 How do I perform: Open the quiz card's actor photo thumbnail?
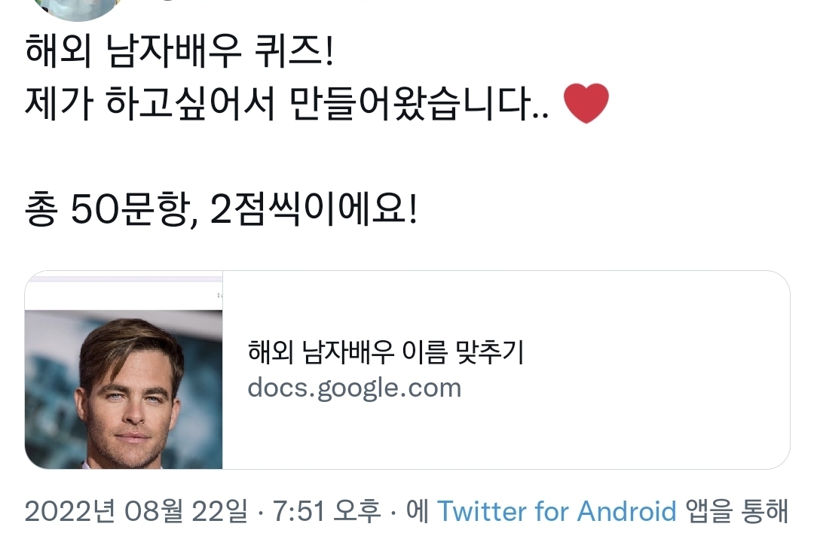click(124, 388)
